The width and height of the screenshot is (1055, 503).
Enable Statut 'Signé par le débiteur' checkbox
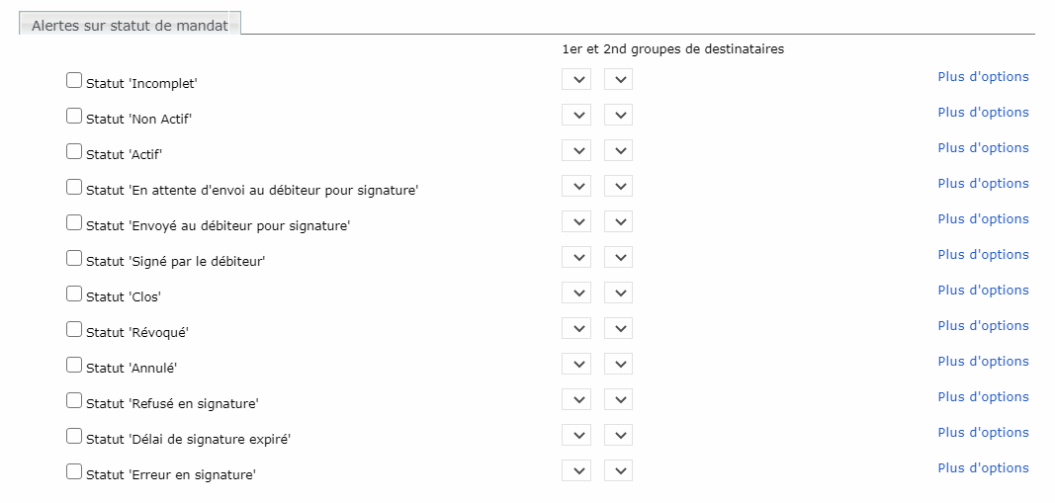(x=74, y=258)
